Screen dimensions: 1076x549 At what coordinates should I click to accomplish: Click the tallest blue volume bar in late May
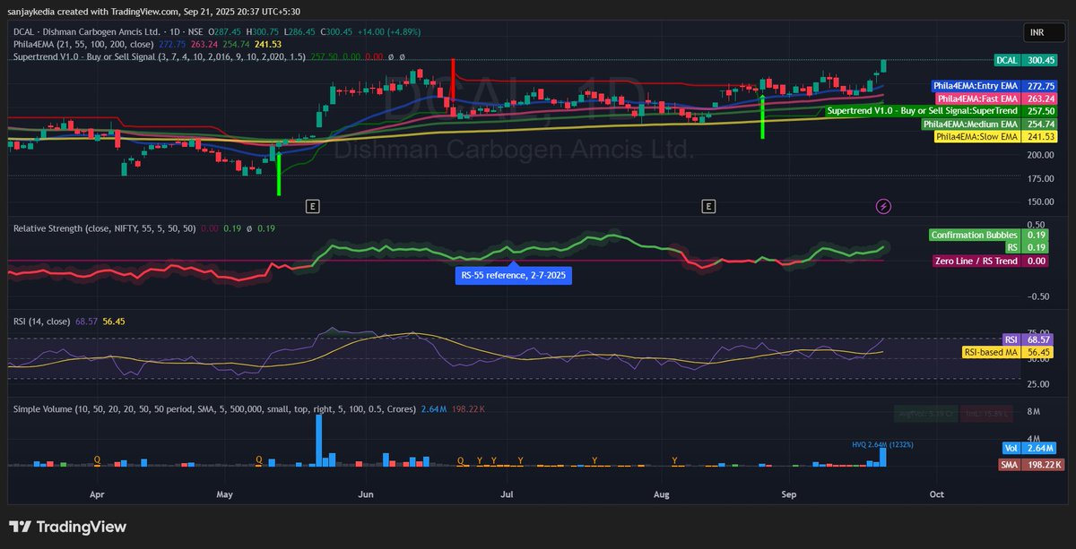pyautogui.click(x=318, y=441)
